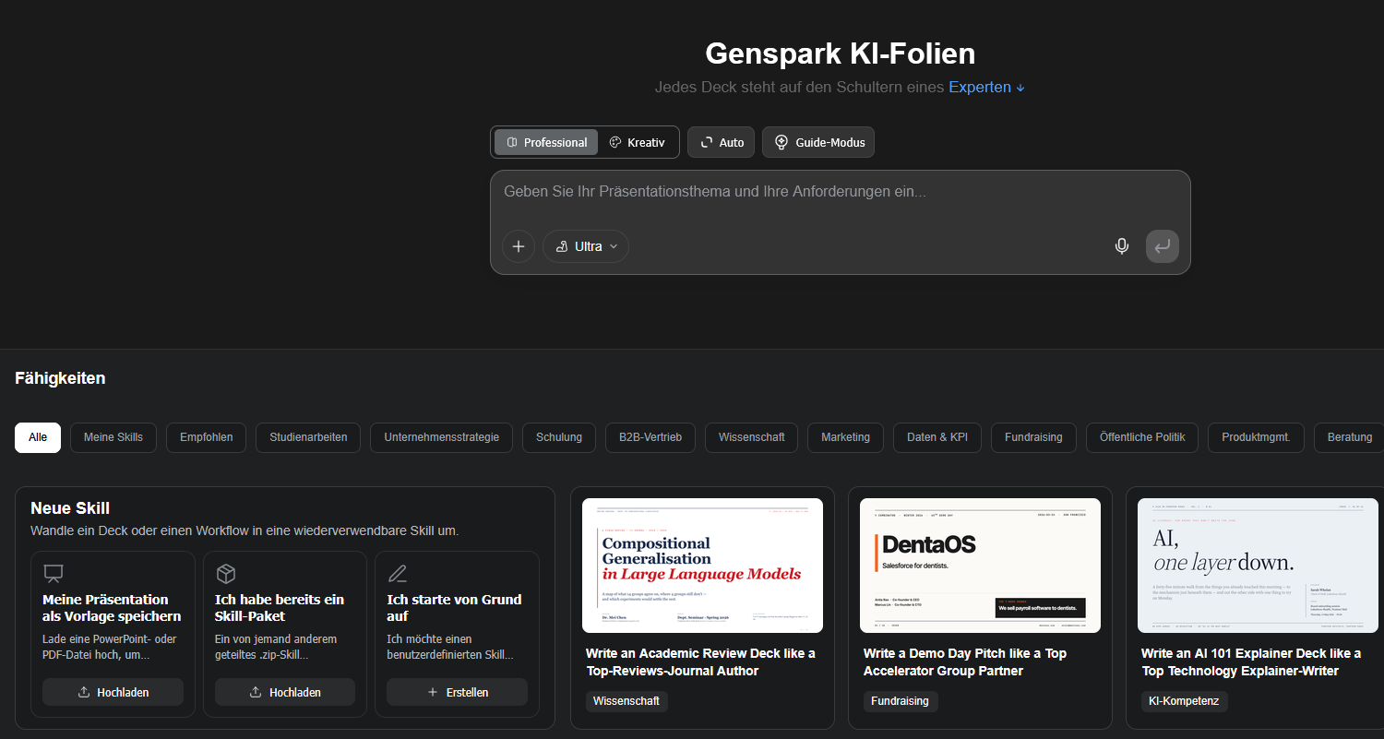Switch to the Meine Skills tab
The width and height of the screenshot is (1384, 739).
point(113,437)
